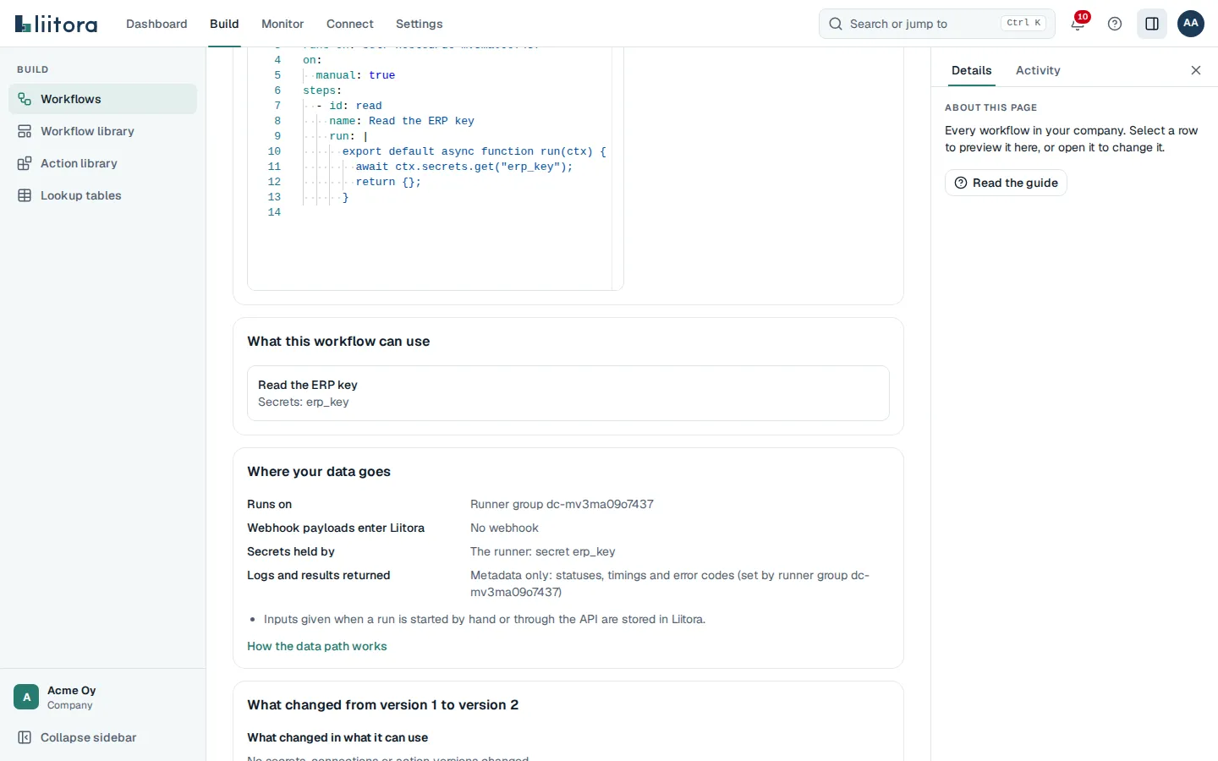Click the Ctrl K shortcut badge
Image resolution: width=1218 pixels, height=761 pixels.
[x=1023, y=23]
